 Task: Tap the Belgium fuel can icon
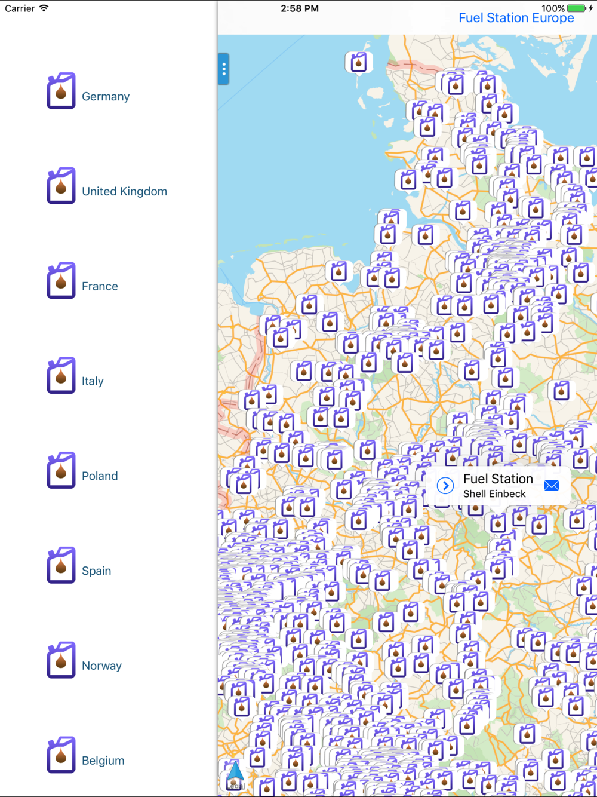coord(61,755)
